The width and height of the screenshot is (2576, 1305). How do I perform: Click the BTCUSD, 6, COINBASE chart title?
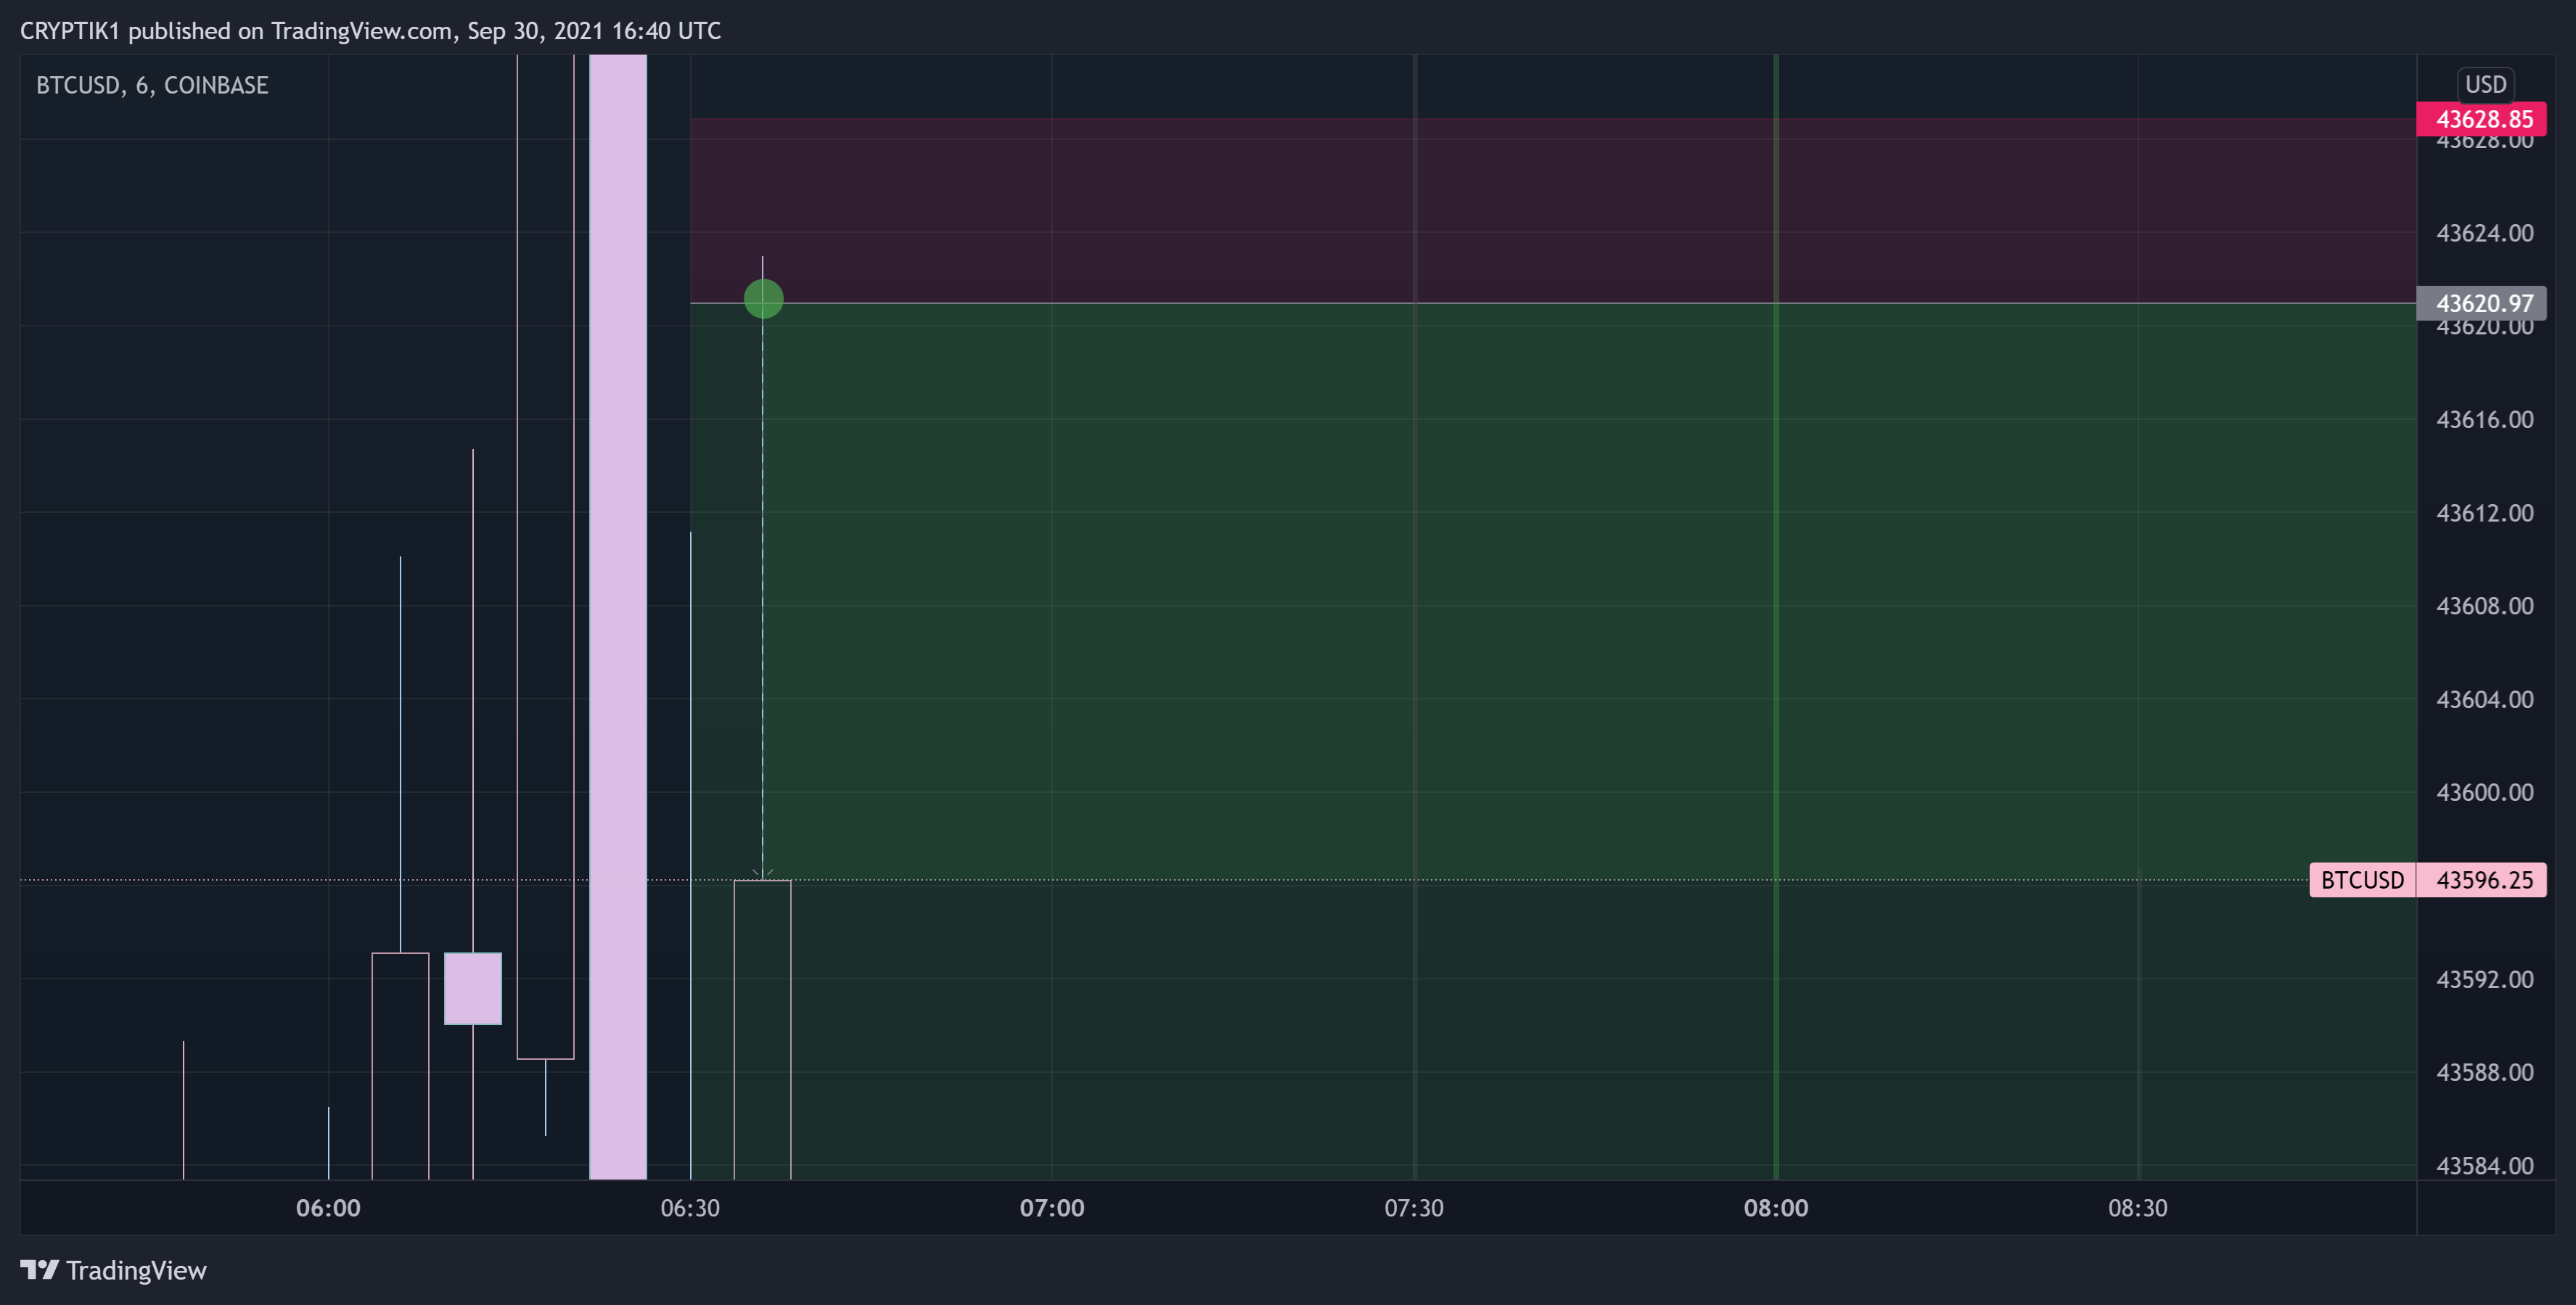(x=152, y=85)
